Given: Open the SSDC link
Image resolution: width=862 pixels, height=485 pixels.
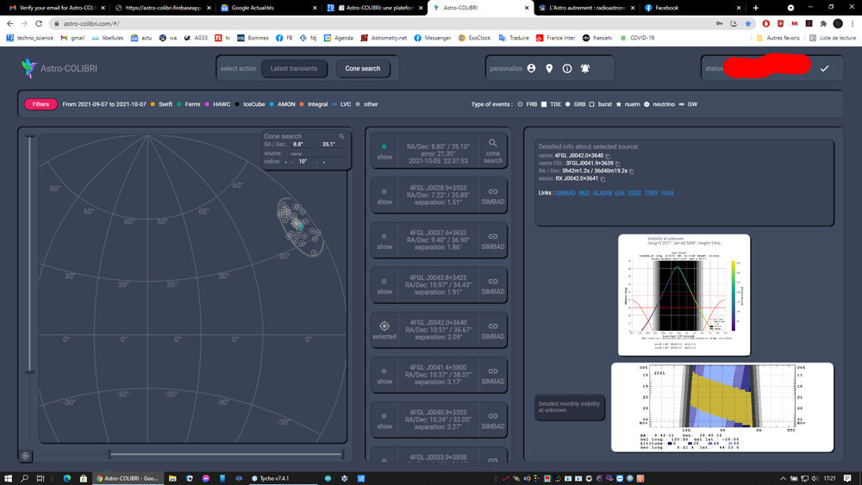Looking at the screenshot, I should tap(634, 193).
